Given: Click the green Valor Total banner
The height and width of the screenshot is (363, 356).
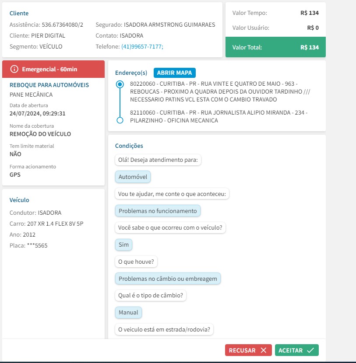Looking at the screenshot, I should pos(275,47).
